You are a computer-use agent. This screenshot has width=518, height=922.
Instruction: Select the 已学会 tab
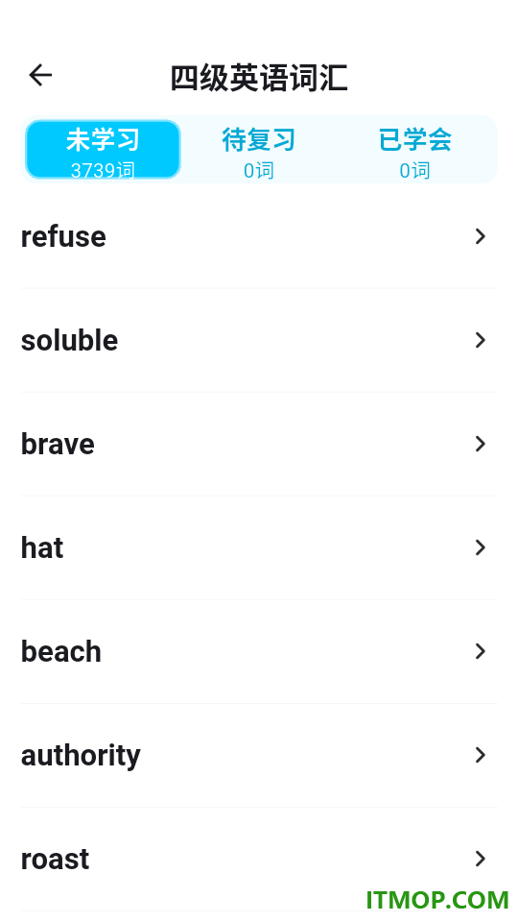(x=415, y=150)
